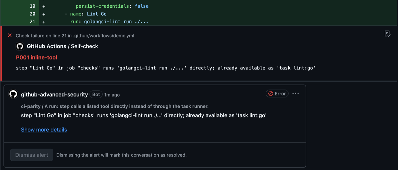Select line number 19 in the diff
This screenshot has width=398, height=170.
pos(32,6)
